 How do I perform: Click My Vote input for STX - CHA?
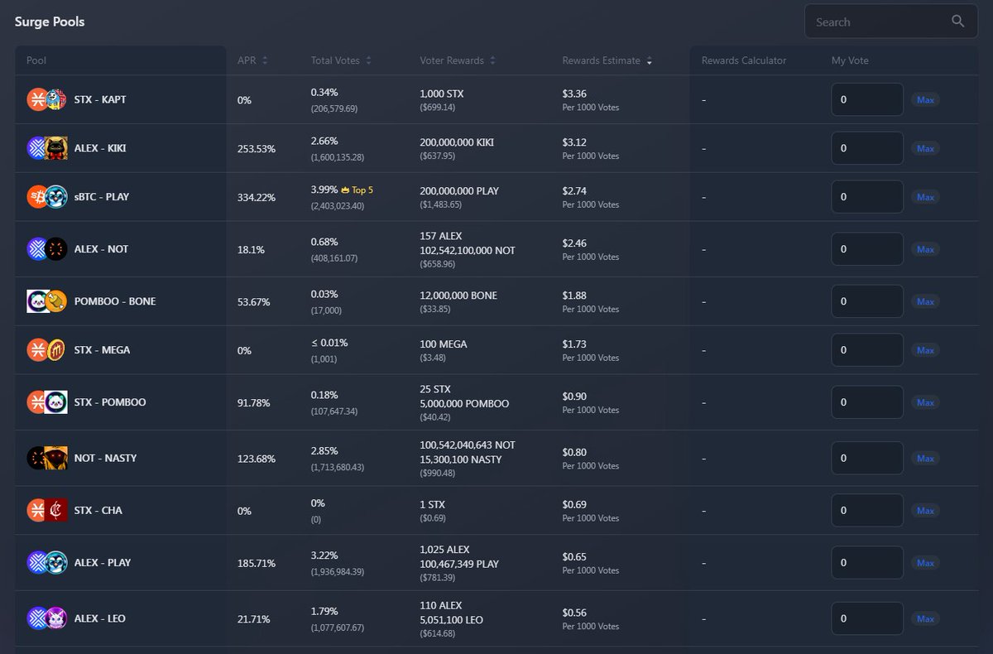pyautogui.click(x=867, y=511)
